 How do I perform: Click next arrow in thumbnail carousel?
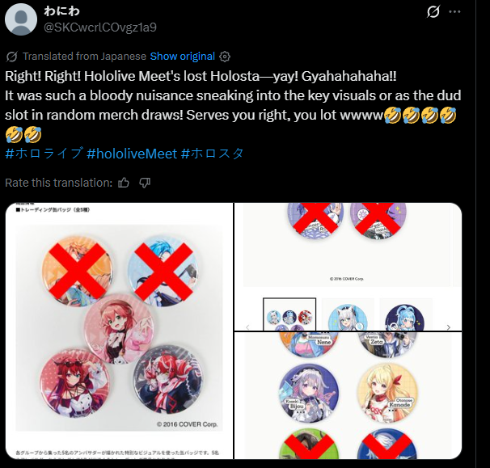449,327
